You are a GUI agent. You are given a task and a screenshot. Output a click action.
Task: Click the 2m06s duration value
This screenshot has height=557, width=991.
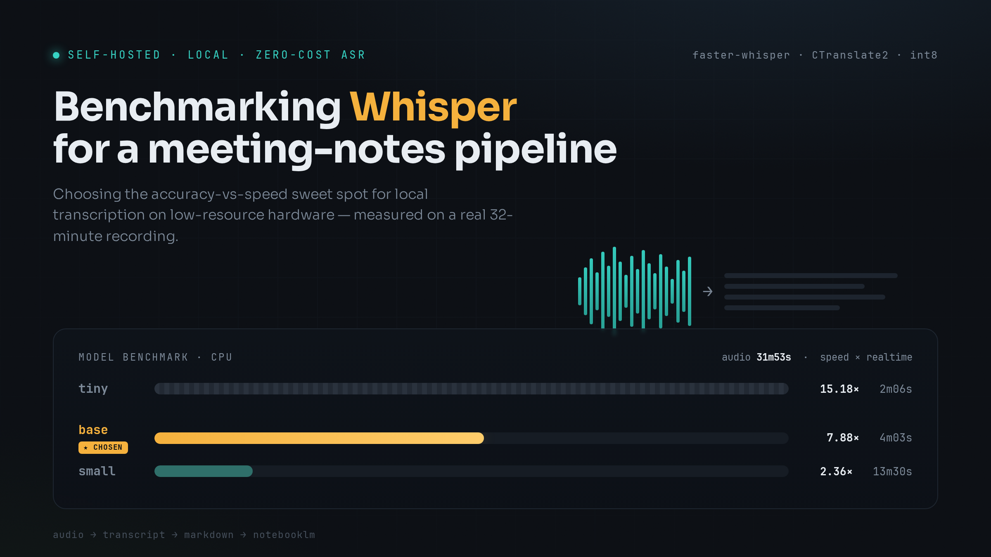tap(896, 389)
